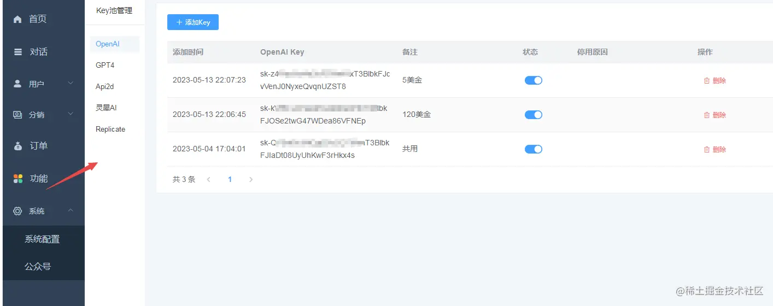This screenshot has height=306, width=773.
Task: Expand the 用户 menu chevron
Action: 71,84
